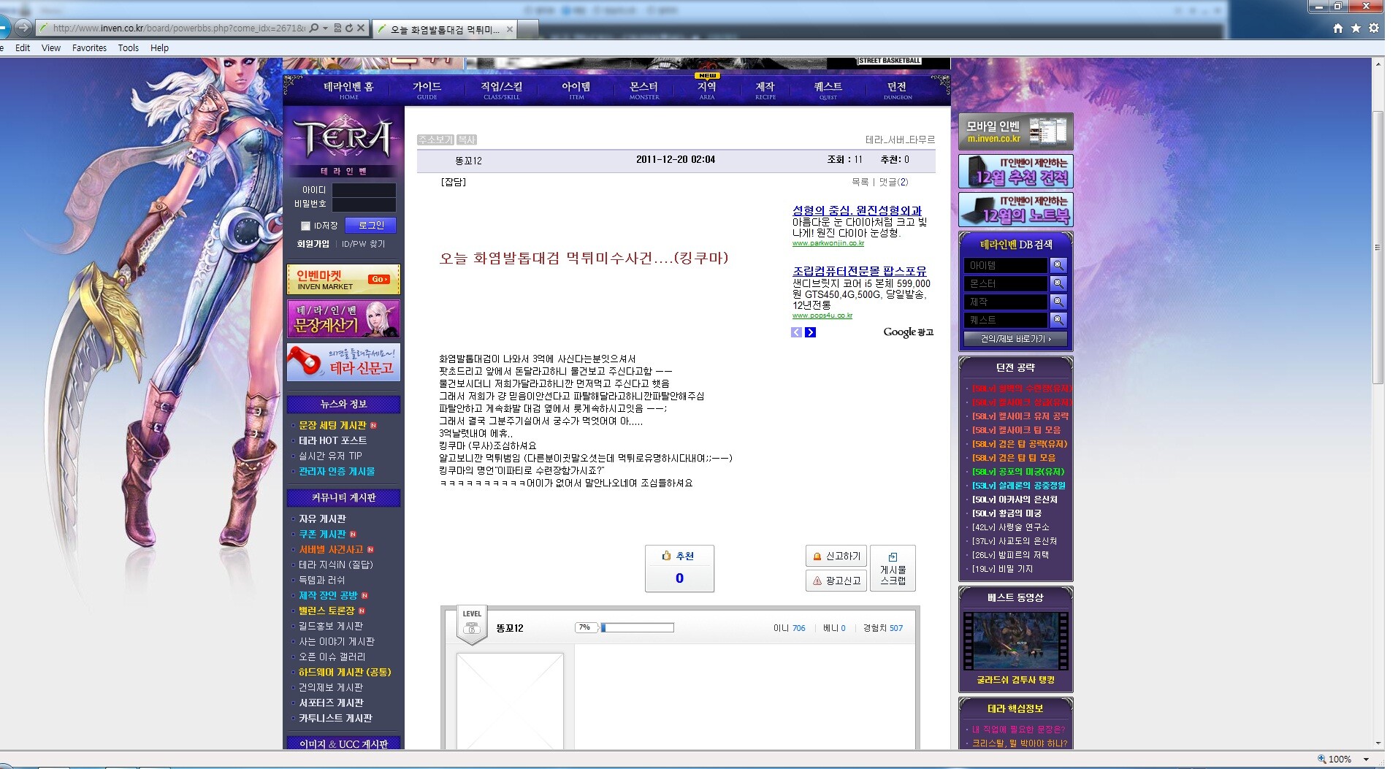This screenshot has height=769, width=1398.
Task: Open the 자유 게시판 board link
Action: pyautogui.click(x=322, y=519)
